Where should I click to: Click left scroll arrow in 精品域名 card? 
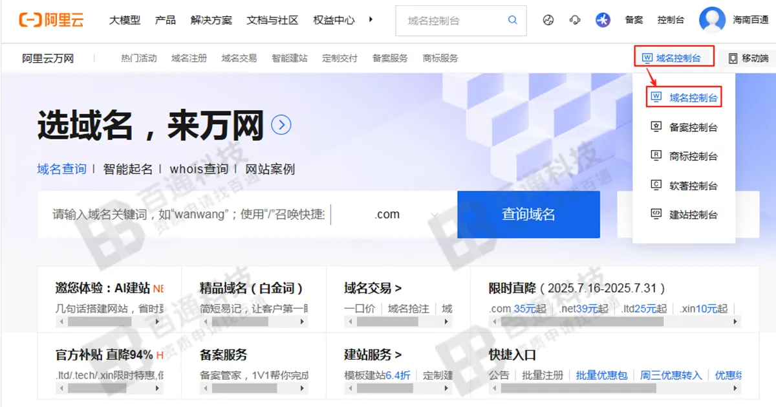click(x=206, y=322)
